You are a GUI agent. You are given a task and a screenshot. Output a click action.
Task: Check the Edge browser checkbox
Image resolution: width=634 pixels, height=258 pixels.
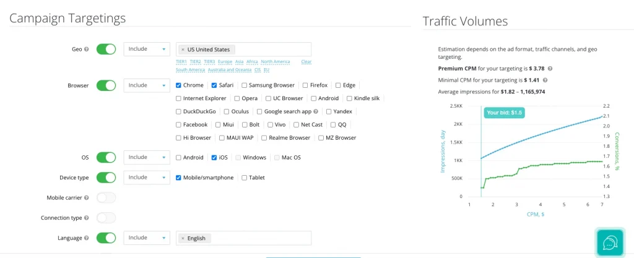coord(338,85)
